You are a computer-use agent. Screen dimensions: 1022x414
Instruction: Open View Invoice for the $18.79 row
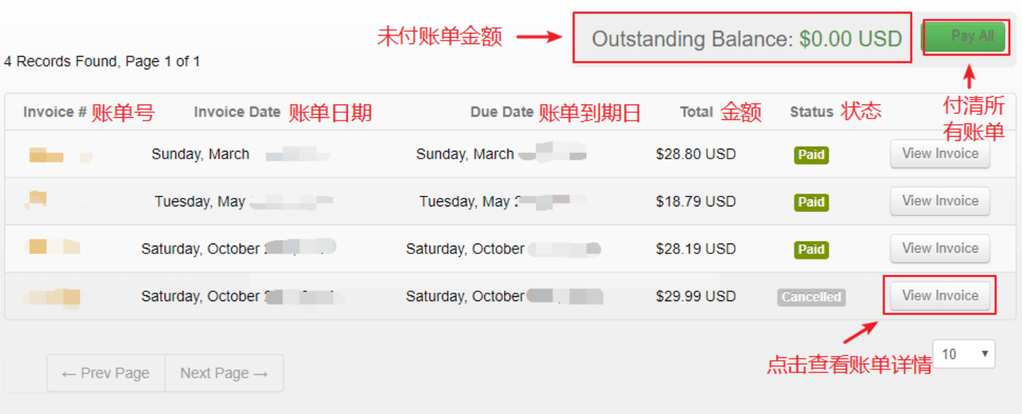click(x=940, y=201)
